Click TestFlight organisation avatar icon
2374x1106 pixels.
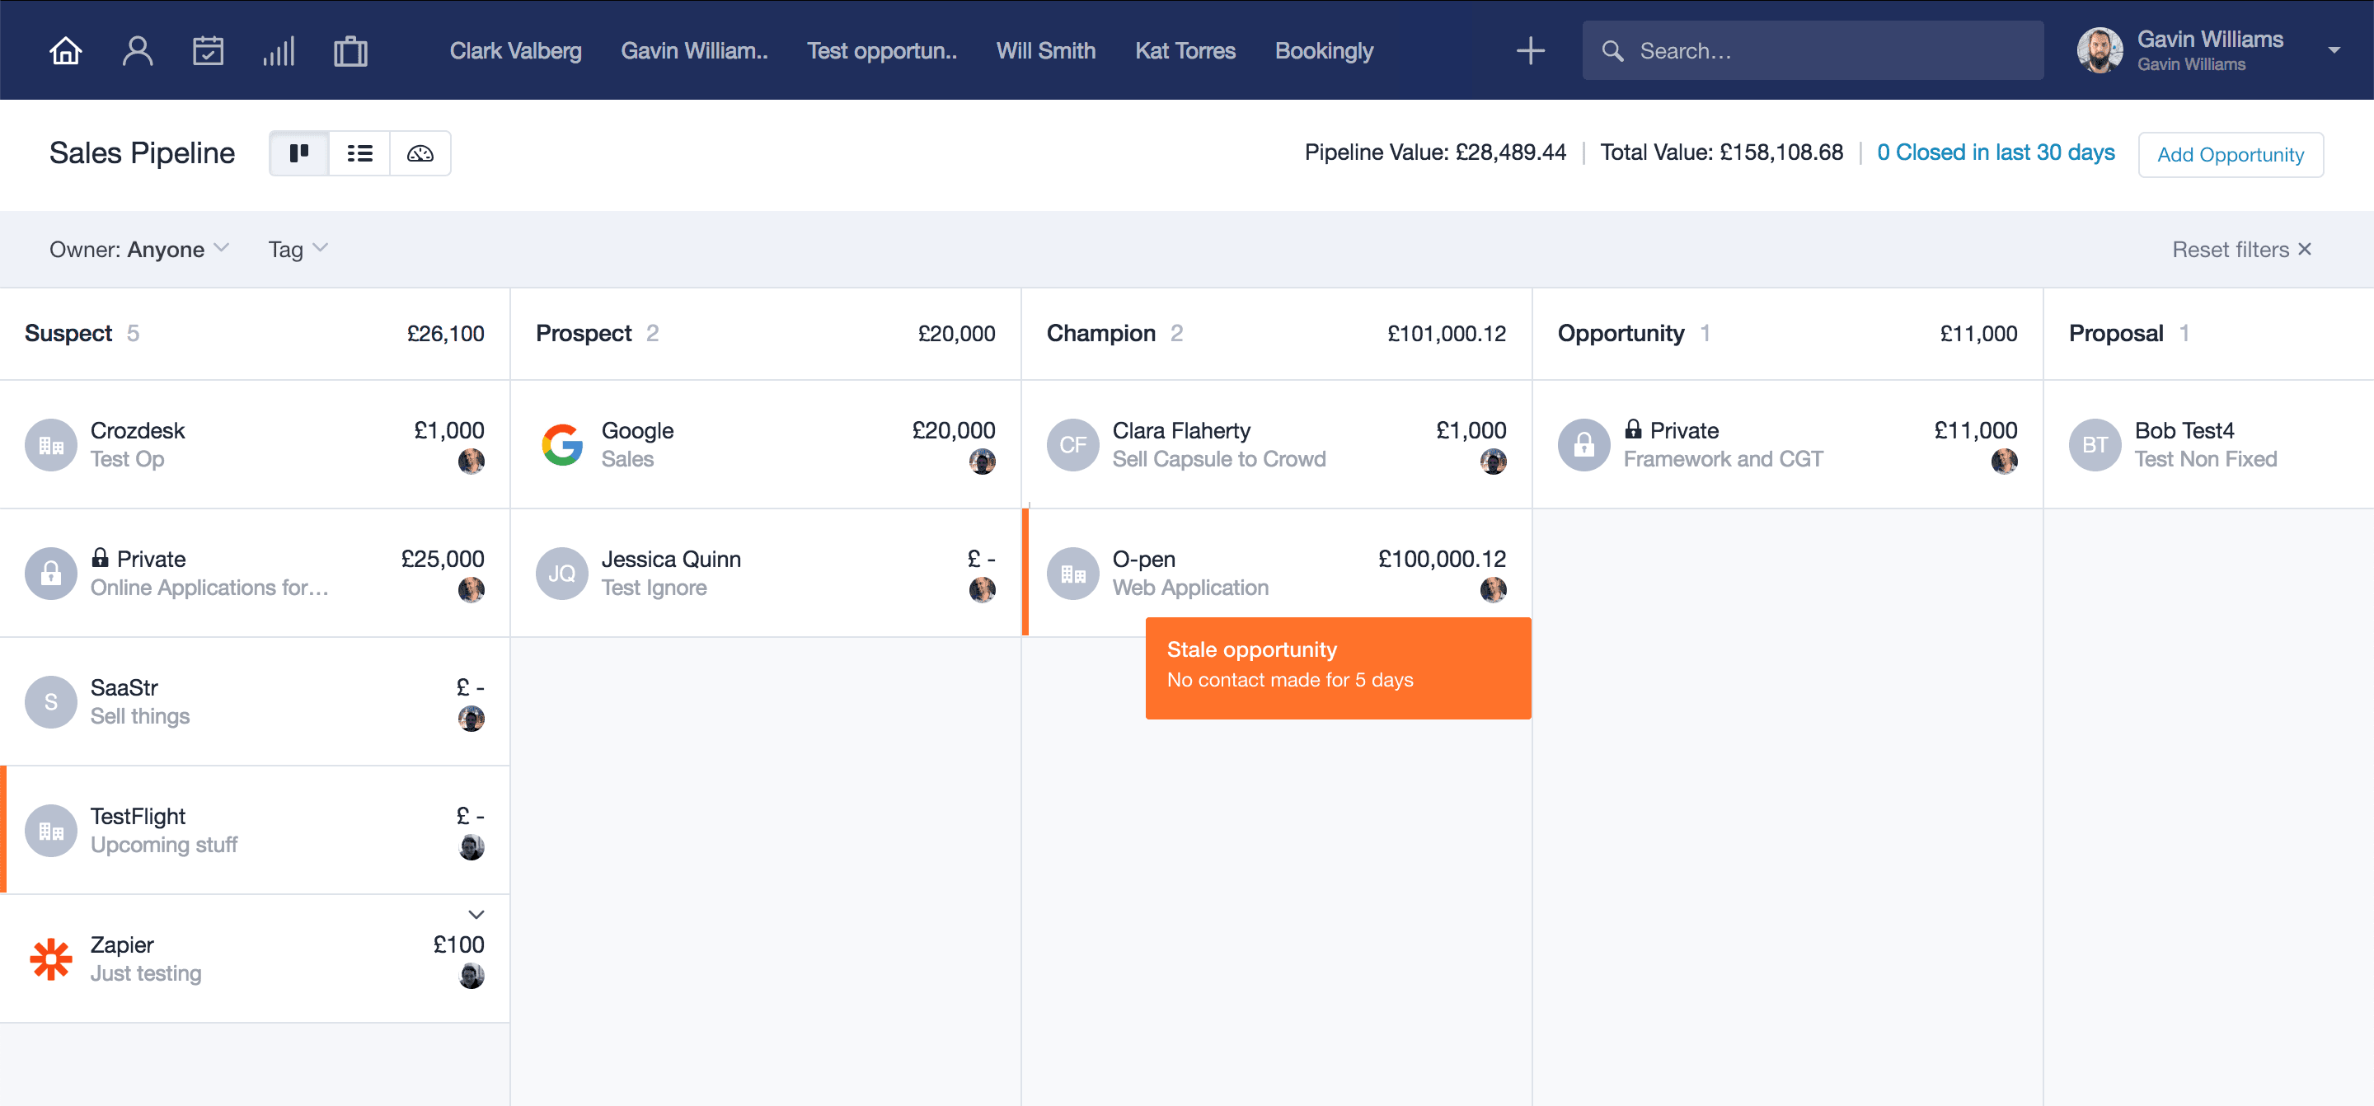click(50, 831)
